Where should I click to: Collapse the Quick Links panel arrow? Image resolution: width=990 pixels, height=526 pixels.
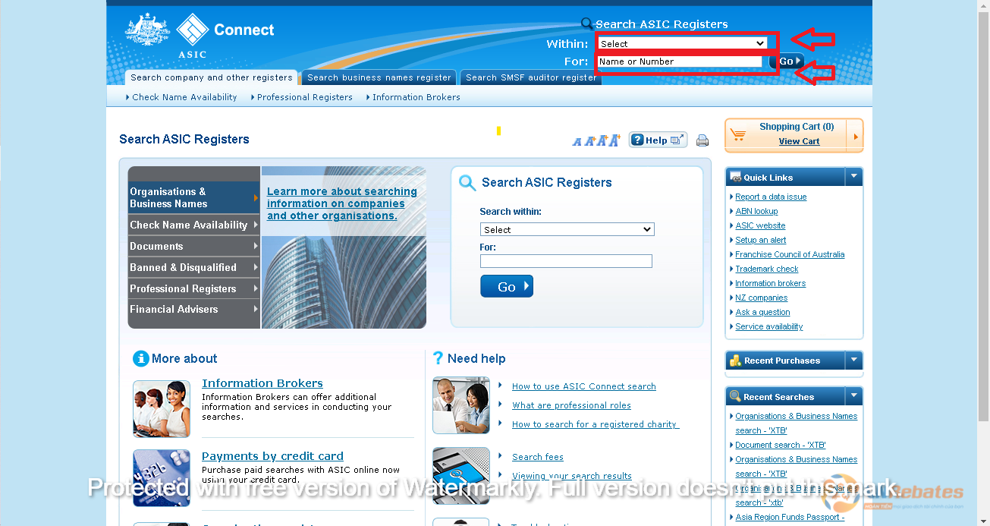coord(854,176)
